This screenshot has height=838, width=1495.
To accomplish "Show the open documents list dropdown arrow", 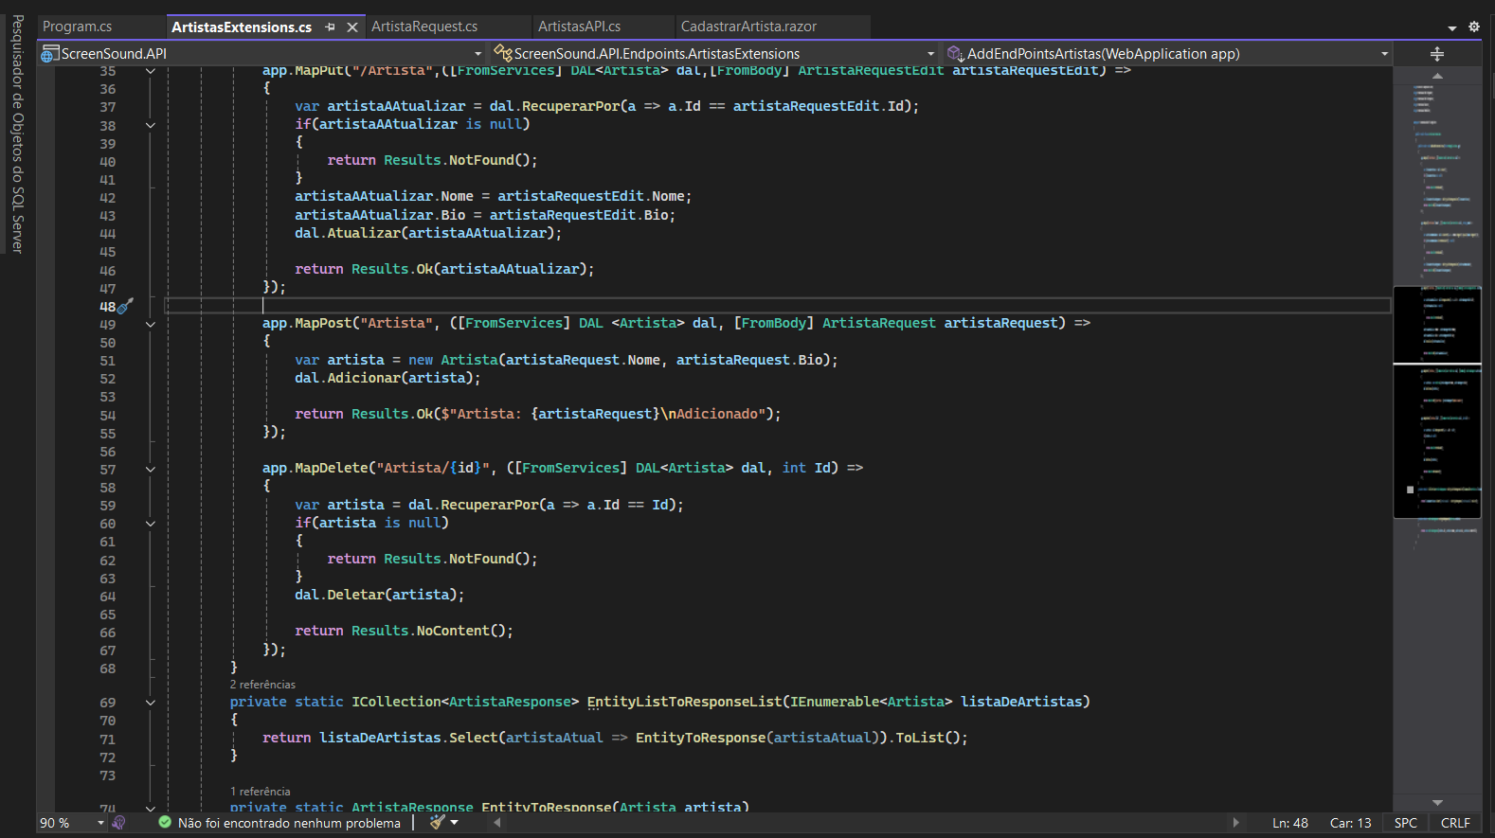I will pos(1452,27).
